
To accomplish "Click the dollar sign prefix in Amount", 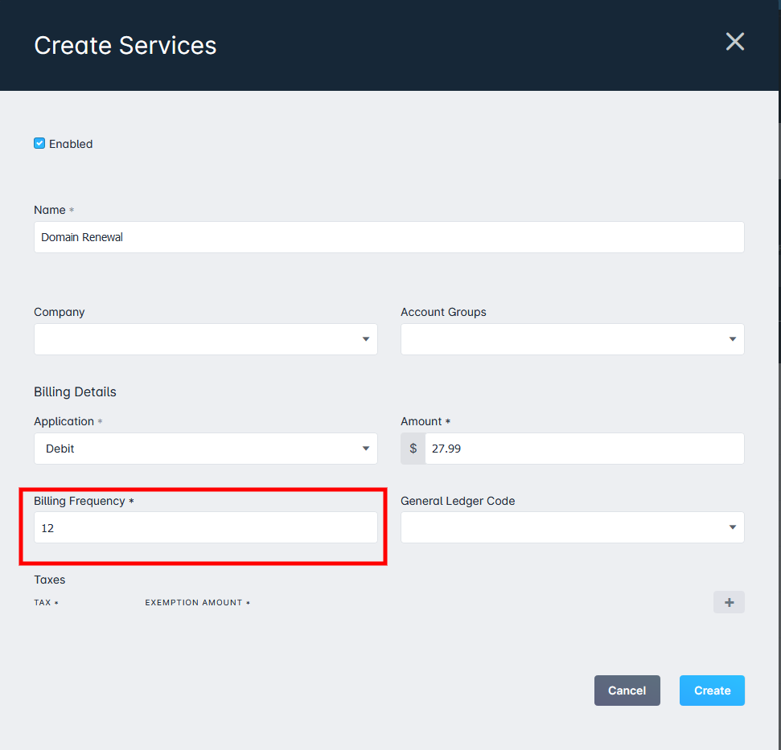I will pos(413,449).
